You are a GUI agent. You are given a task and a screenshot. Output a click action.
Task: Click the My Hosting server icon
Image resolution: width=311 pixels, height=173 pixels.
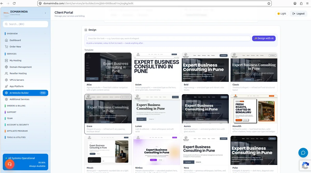6,60
